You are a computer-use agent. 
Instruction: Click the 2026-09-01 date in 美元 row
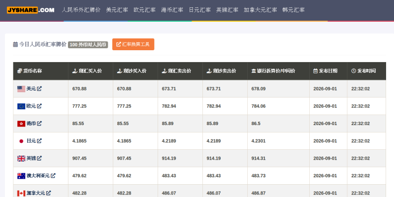(x=325, y=89)
